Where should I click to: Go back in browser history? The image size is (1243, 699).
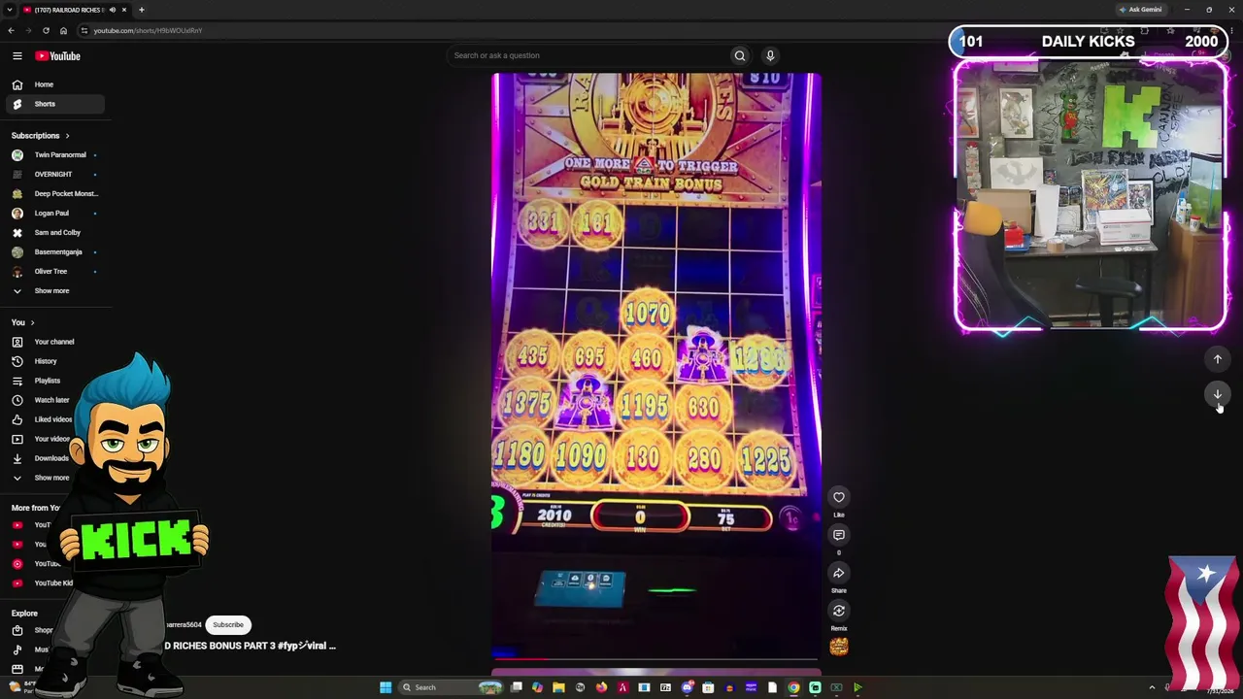(x=11, y=30)
